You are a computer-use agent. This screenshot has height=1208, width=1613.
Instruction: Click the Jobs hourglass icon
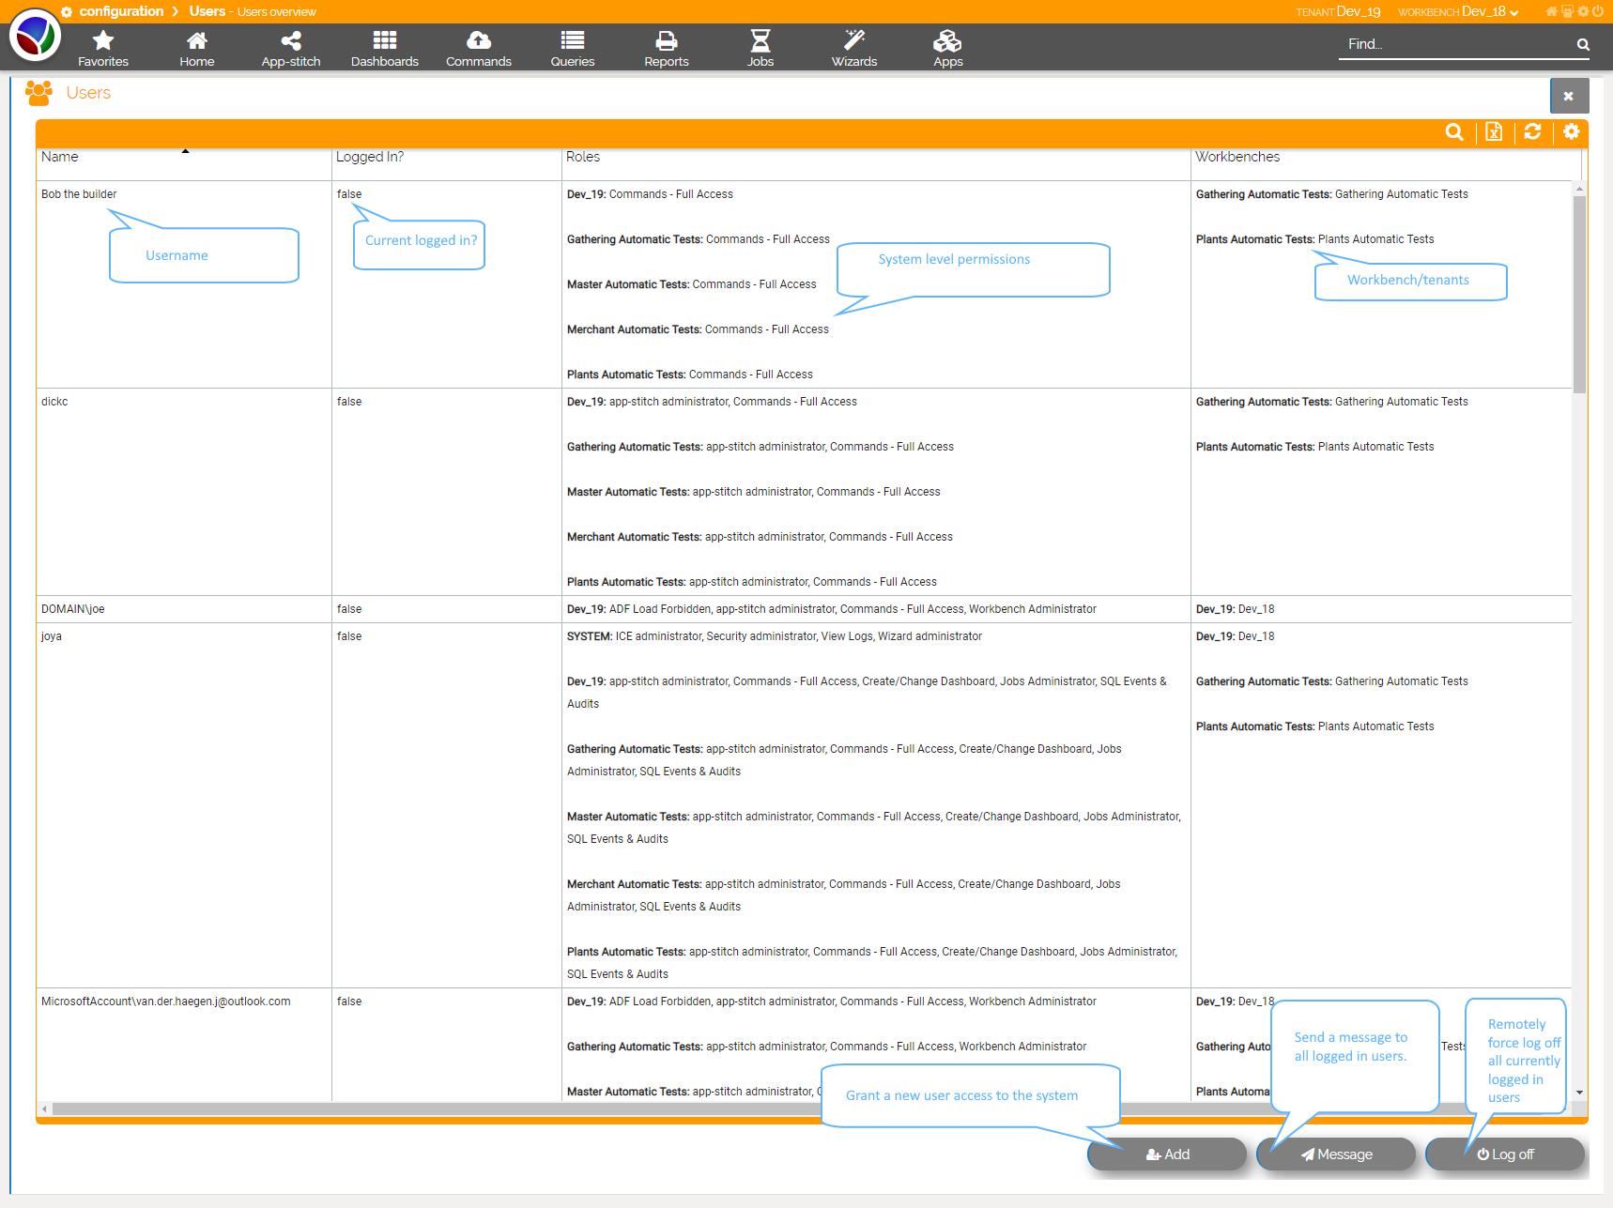coord(760,48)
